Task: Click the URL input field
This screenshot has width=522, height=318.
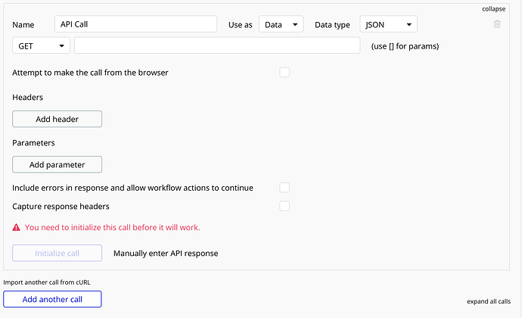Action: 216,46
